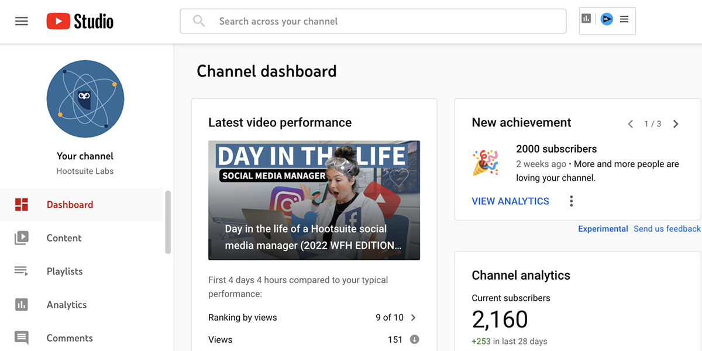Click the '9 of 10' ranking value
The height and width of the screenshot is (351, 702).
coord(390,318)
